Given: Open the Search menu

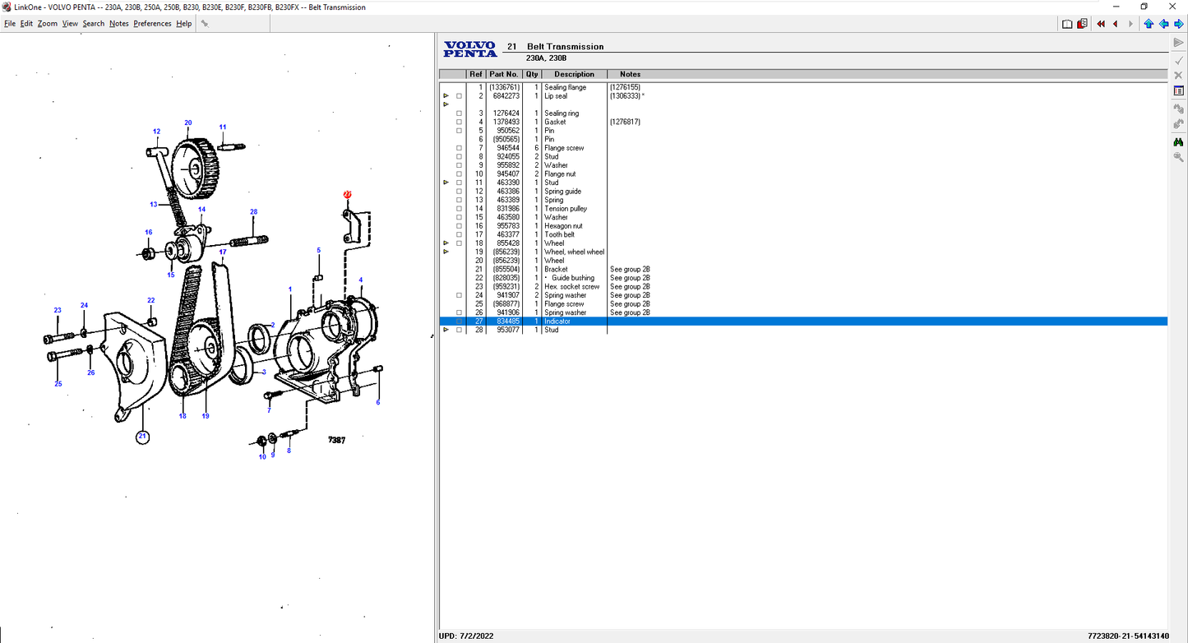Looking at the screenshot, I should [94, 24].
